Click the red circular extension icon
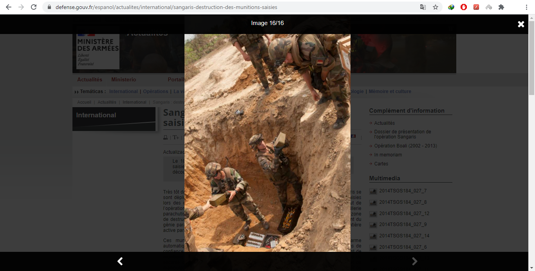The width and height of the screenshot is (535, 271). point(464,7)
